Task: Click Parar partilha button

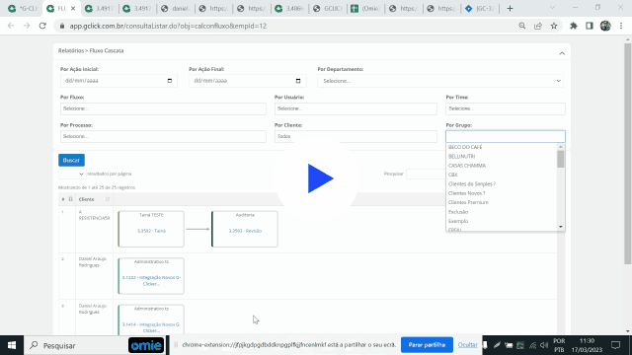Action: pyautogui.click(x=427, y=345)
